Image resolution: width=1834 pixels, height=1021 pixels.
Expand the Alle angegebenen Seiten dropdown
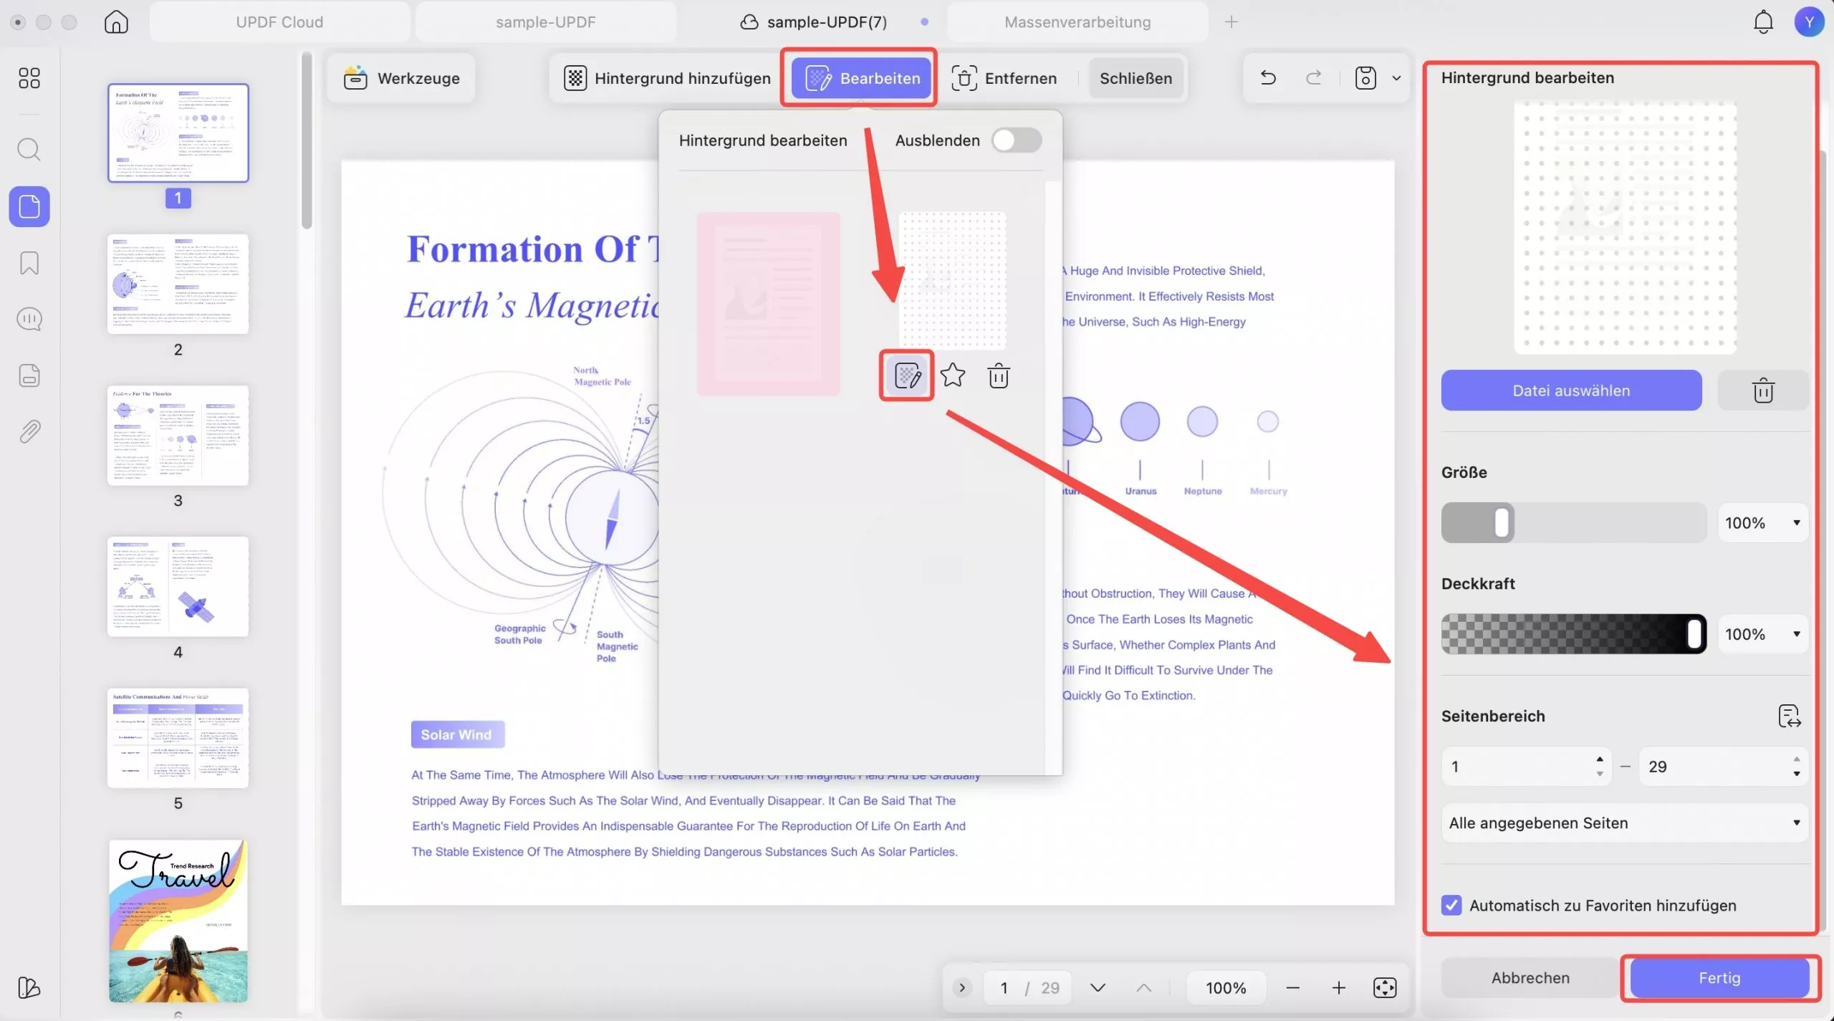1623,823
